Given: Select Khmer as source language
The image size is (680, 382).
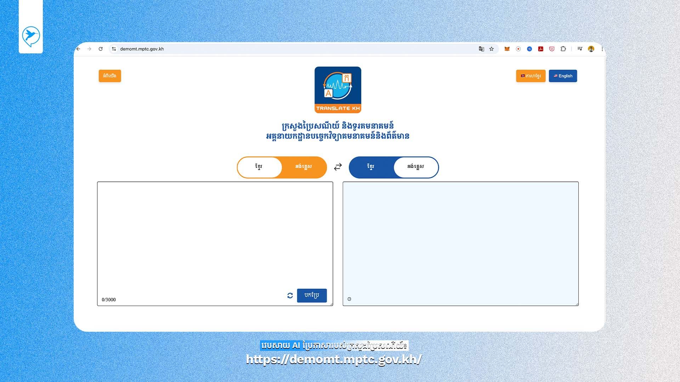Looking at the screenshot, I should (x=259, y=167).
